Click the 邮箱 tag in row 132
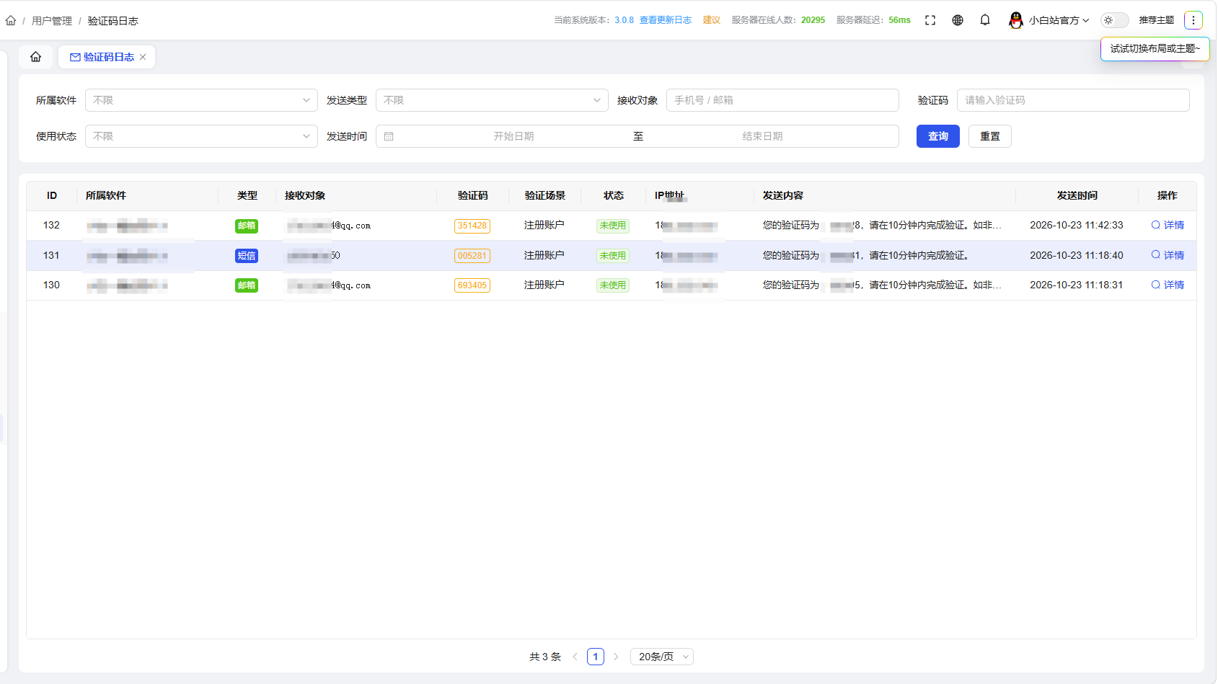Viewport: 1218px width, 684px height. point(247,226)
